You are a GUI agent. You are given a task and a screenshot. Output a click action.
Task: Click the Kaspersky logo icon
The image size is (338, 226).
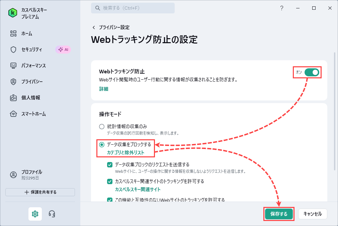click(13, 13)
